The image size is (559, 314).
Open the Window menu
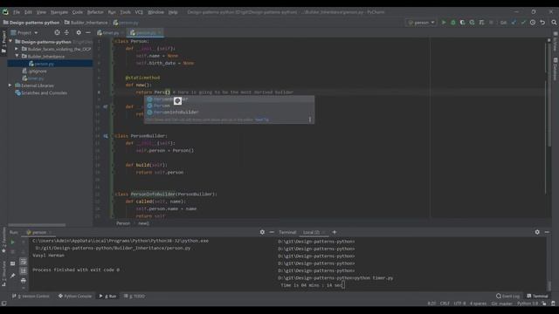click(155, 12)
